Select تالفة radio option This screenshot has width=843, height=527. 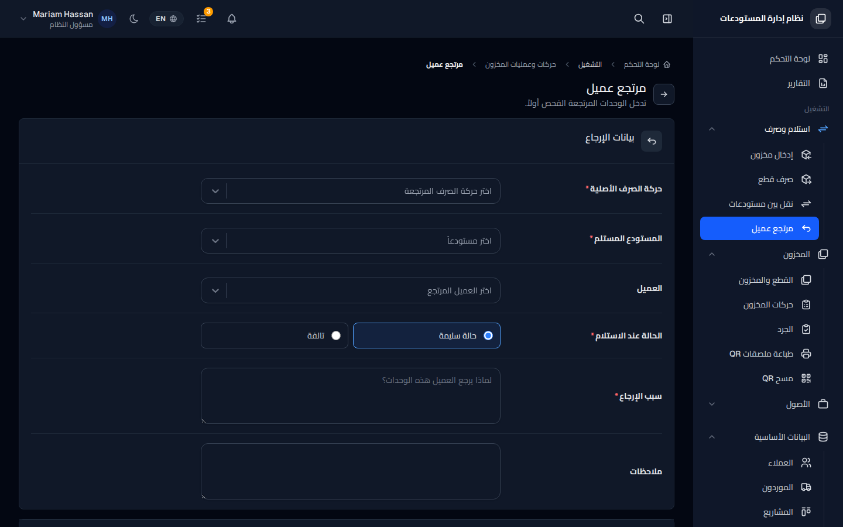point(275,336)
